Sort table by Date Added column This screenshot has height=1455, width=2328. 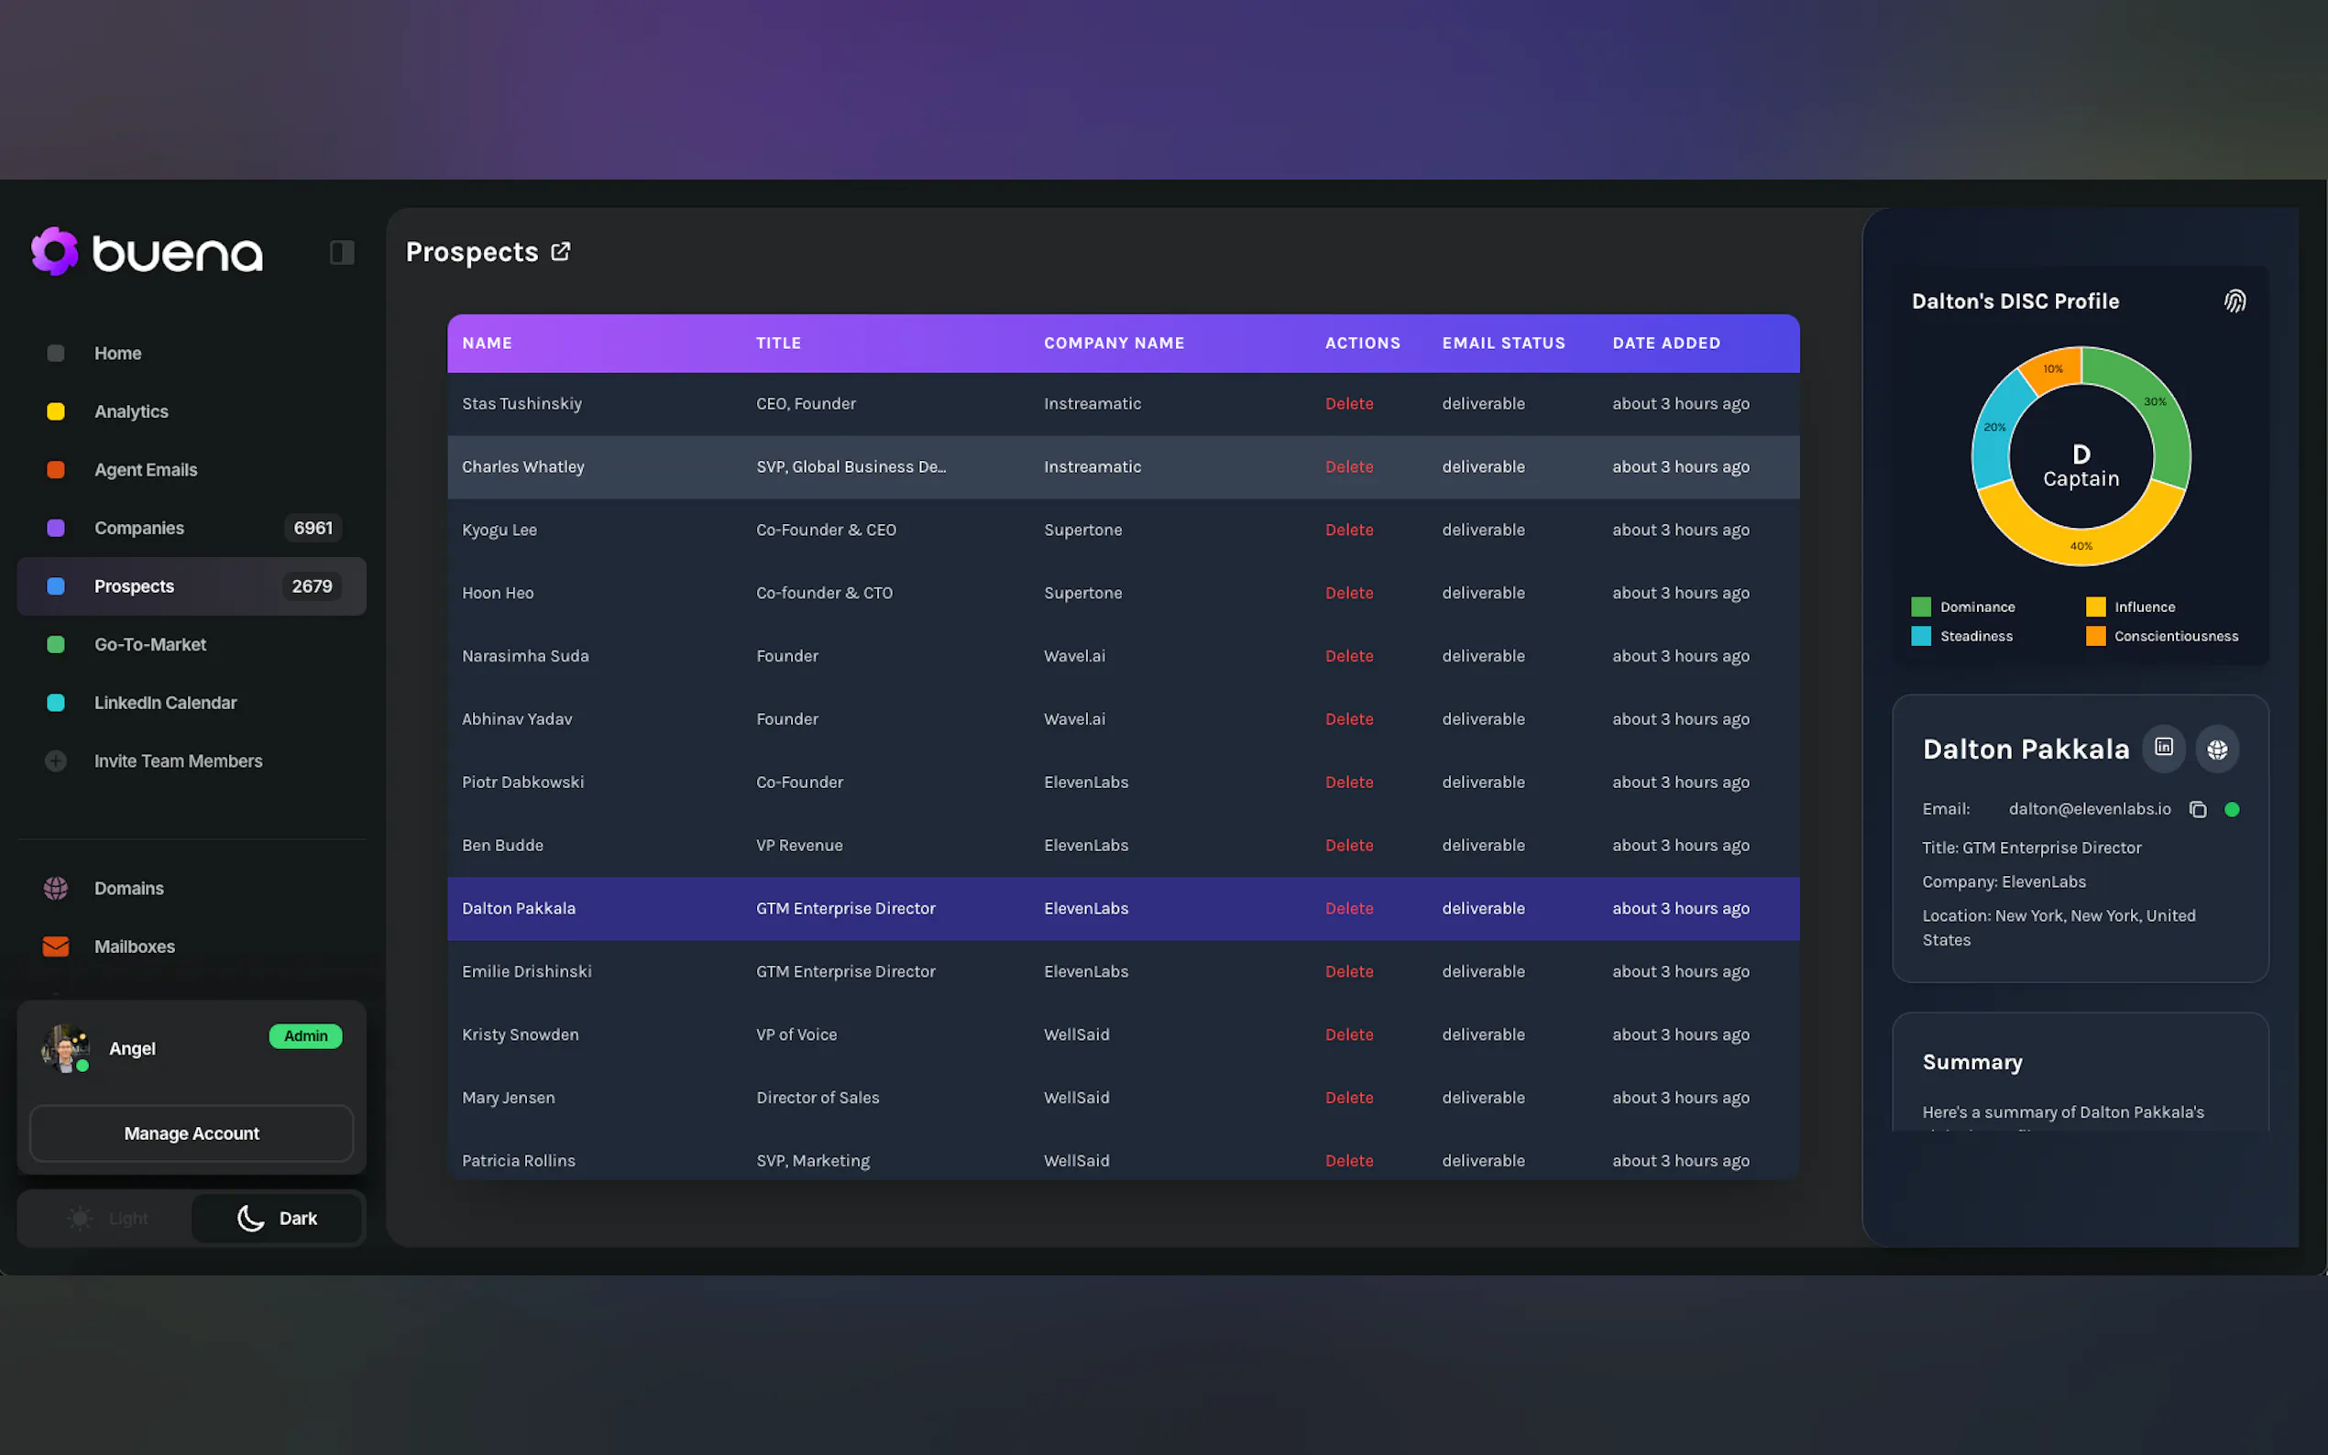point(1666,344)
